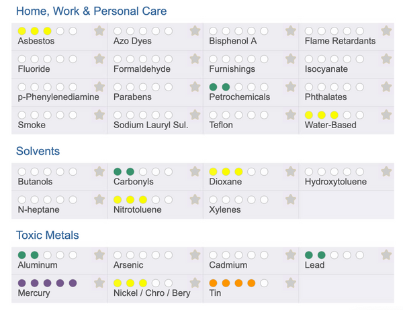Click the star icon for Asbestos

click(99, 31)
